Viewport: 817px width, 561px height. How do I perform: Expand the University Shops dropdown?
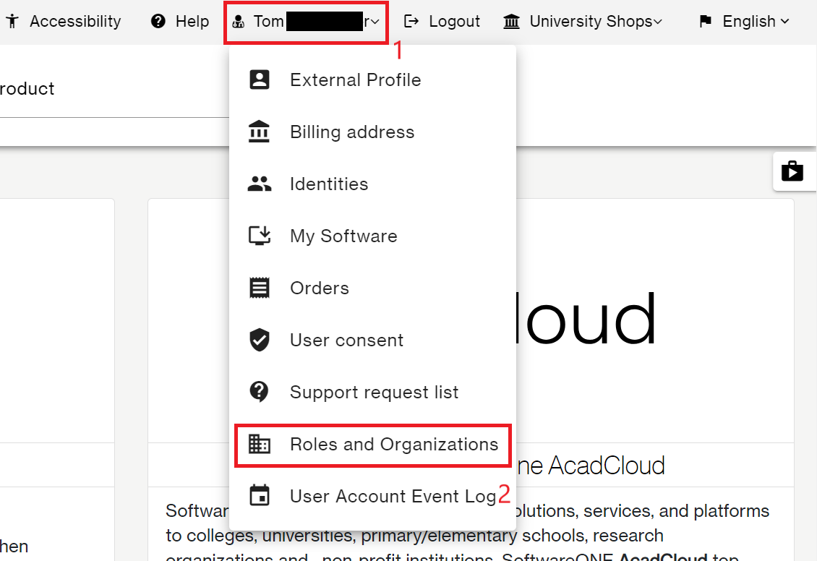[583, 22]
